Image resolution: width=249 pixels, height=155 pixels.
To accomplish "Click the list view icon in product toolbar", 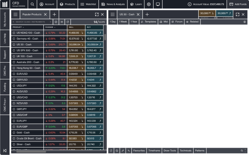I will (x=62, y=22).
